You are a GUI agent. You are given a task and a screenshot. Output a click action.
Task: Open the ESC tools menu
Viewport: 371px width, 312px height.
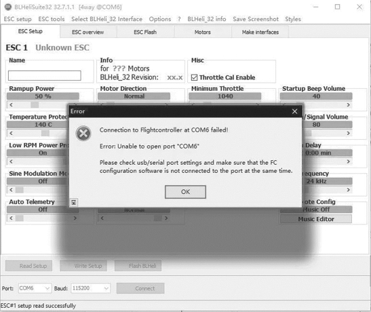click(52, 19)
